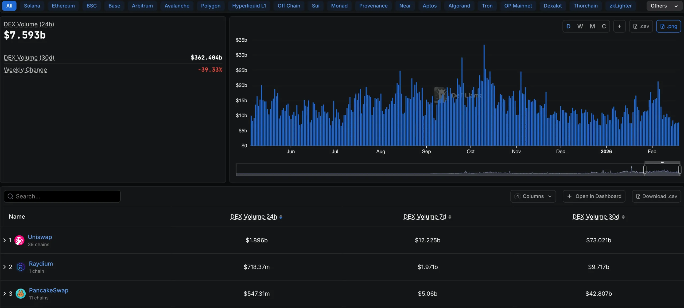Filter by Solana chain tab

(x=32, y=6)
